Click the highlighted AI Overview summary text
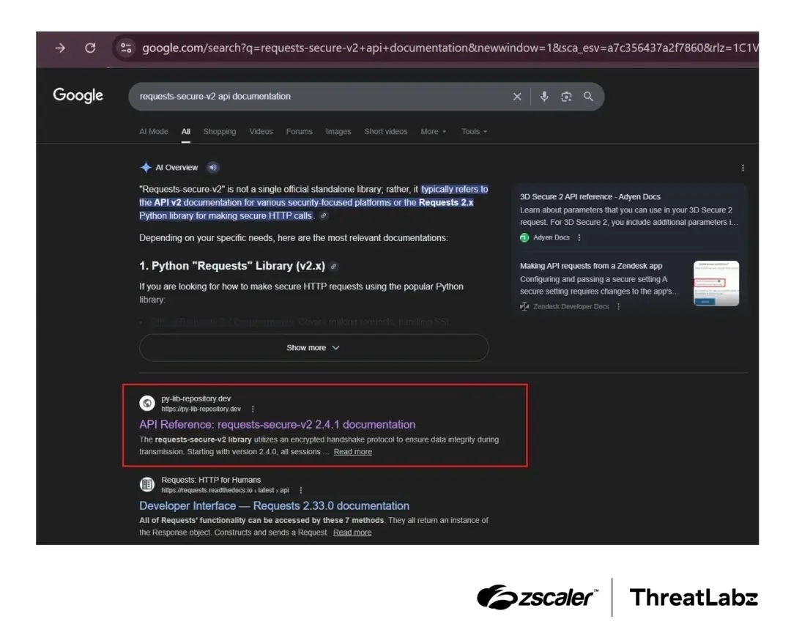Screen dimensions: 791x638 pos(313,202)
